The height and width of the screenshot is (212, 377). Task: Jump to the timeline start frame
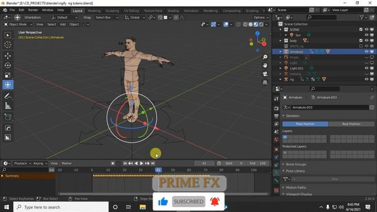(125, 163)
